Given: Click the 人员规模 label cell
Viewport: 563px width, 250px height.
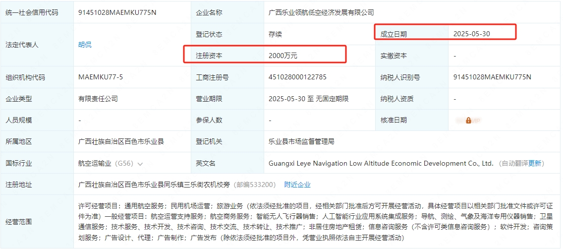Looking at the screenshot, I should click(x=37, y=121).
